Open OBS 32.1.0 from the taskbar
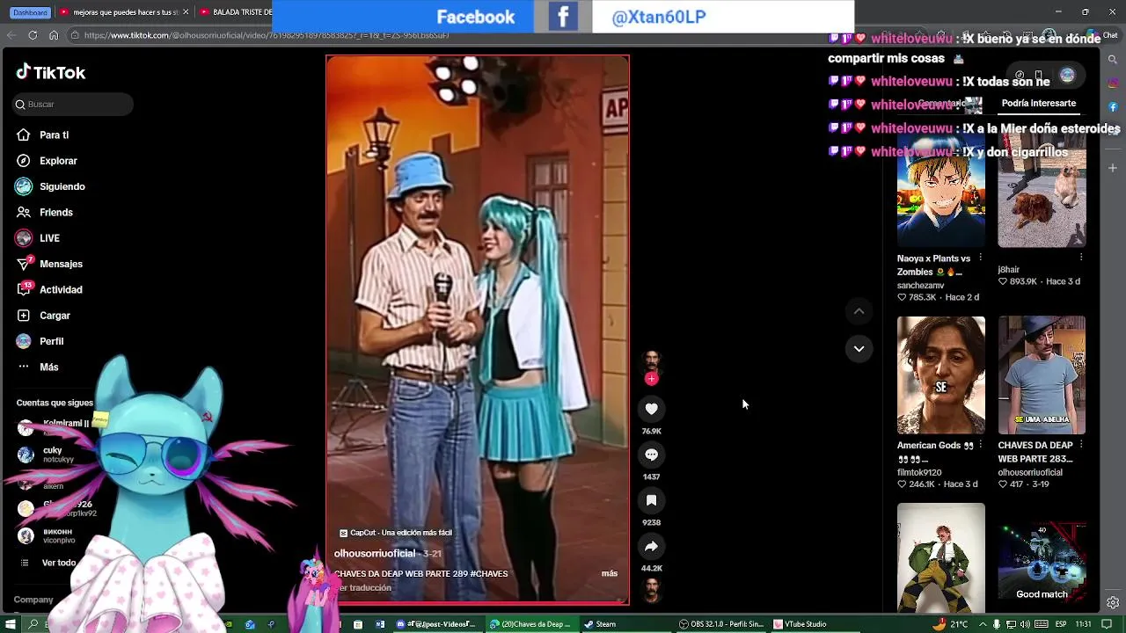Viewport: 1126px width, 633px height. click(x=721, y=624)
